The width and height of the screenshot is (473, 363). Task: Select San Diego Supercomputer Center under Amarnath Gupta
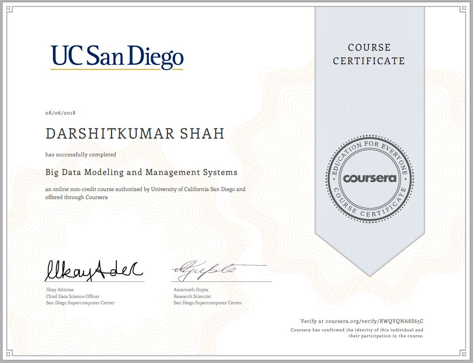point(207,303)
